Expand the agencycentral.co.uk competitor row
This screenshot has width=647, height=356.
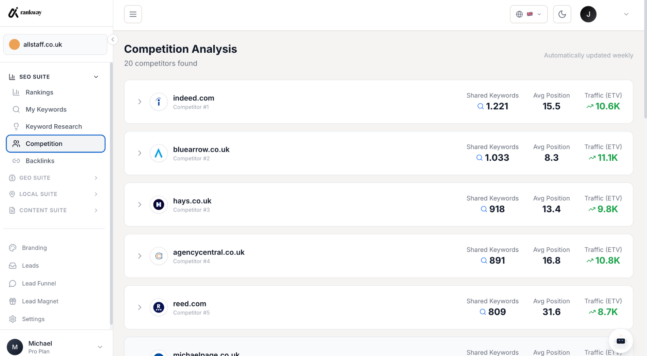[140, 256]
